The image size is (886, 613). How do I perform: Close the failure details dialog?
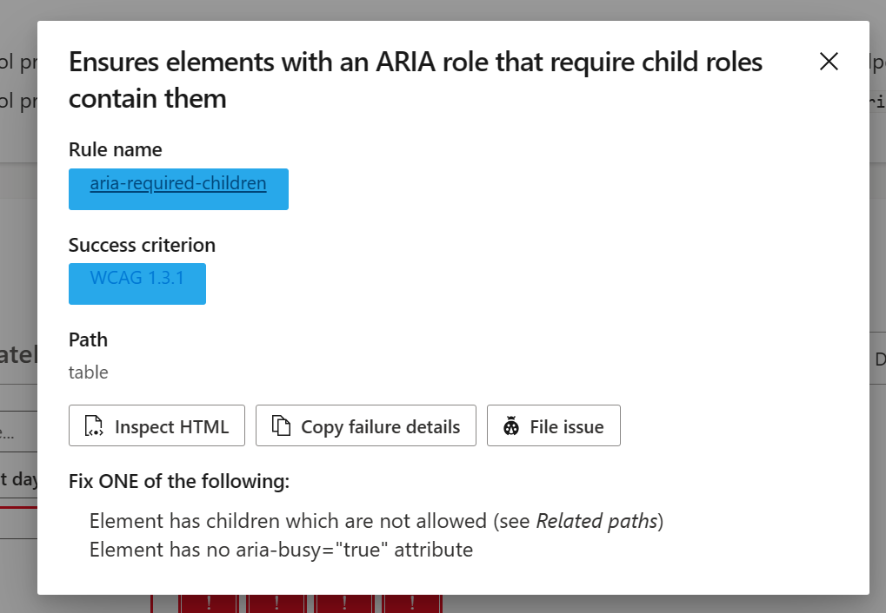click(x=828, y=62)
